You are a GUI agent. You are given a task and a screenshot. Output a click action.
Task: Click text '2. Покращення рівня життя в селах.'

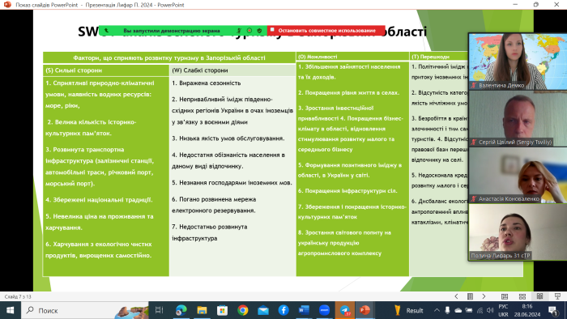(x=348, y=93)
